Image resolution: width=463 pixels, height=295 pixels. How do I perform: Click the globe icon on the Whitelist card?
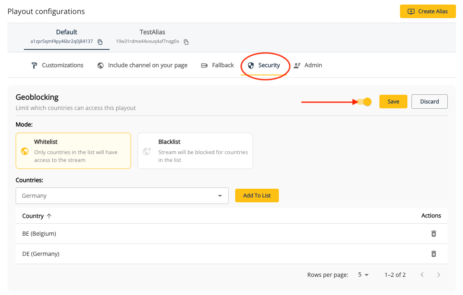pyautogui.click(x=25, y=151)
